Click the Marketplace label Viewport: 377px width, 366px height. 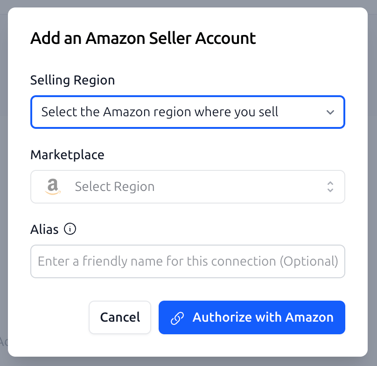point(67,155)
